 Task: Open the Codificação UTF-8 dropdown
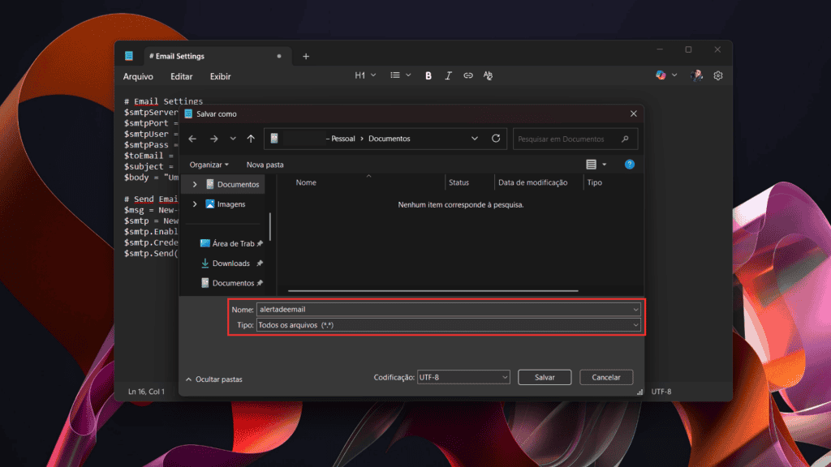tap(463, 377)
